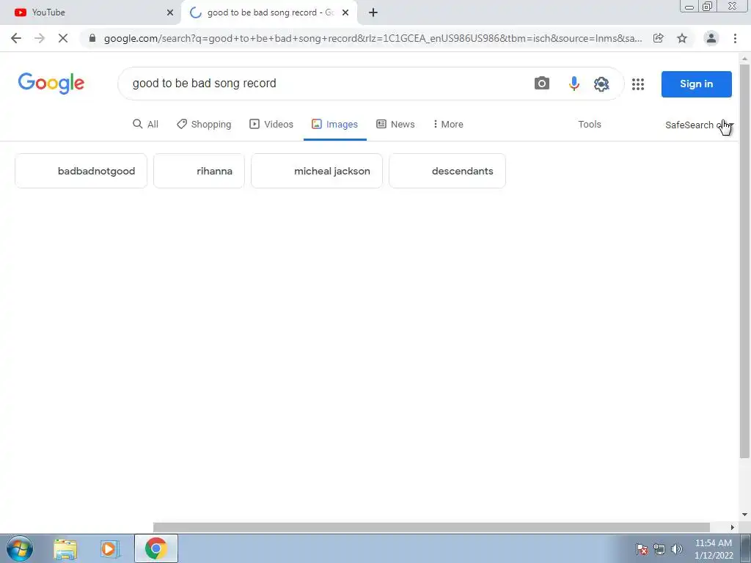Switch to Videos results
Image resolution: width=751 pixels, height=563 pixels.
click(x=271, y=125)
